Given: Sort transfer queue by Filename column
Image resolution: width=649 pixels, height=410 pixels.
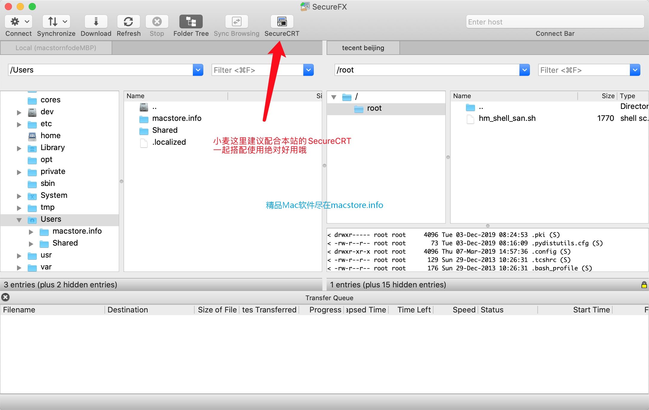Looking at the screenshot, I should pos(53,310).
